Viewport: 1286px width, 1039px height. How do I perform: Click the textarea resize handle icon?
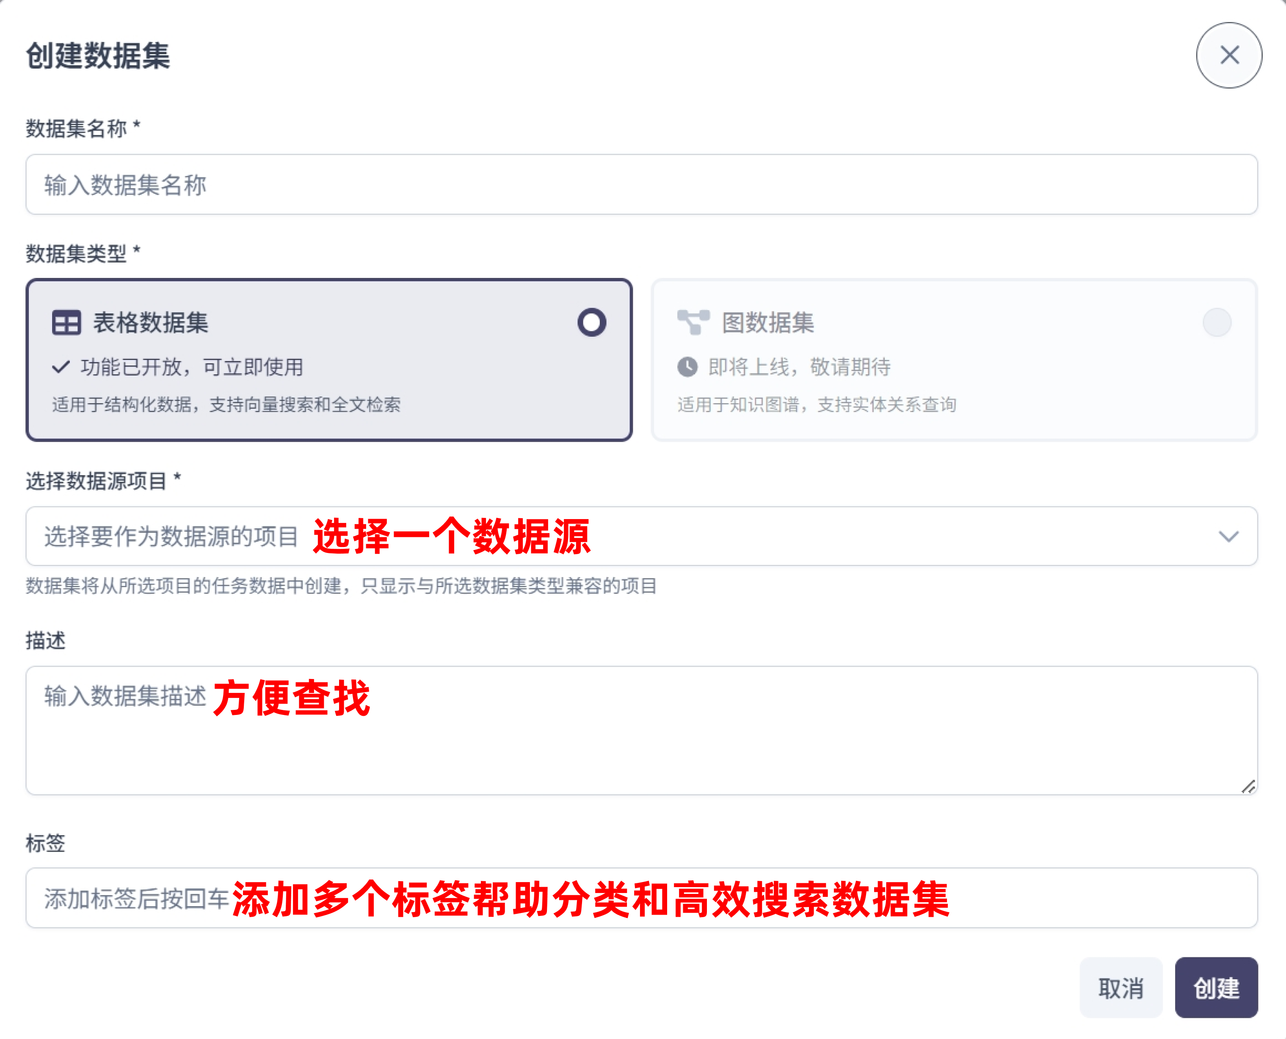pyautogui.click(x=1247, y=787)
